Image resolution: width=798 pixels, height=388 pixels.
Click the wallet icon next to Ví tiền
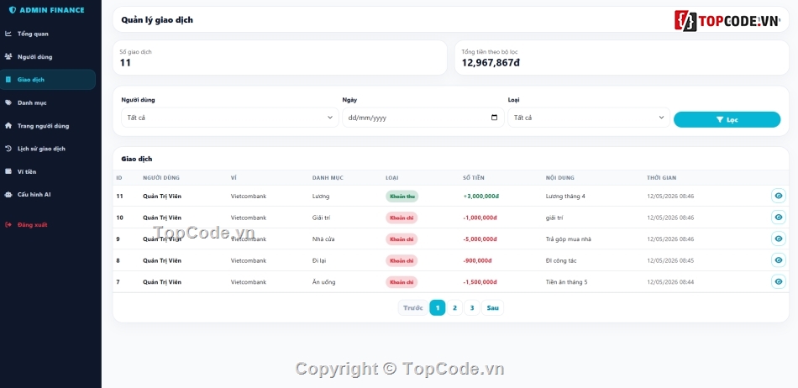point(8,171)
